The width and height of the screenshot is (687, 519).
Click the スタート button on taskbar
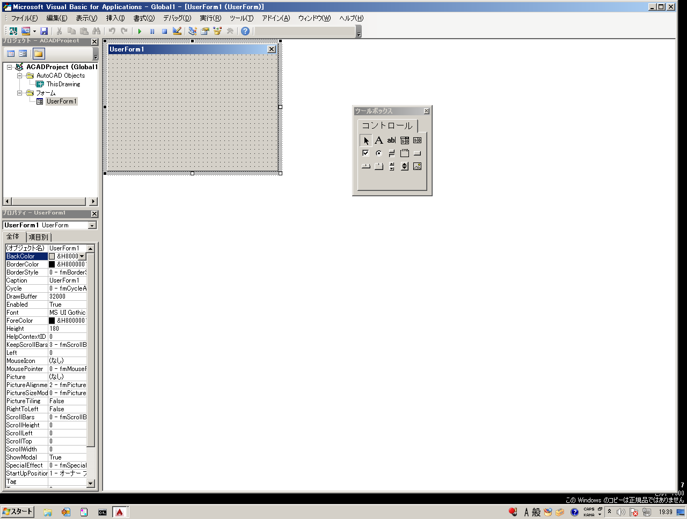coord(17,511)
